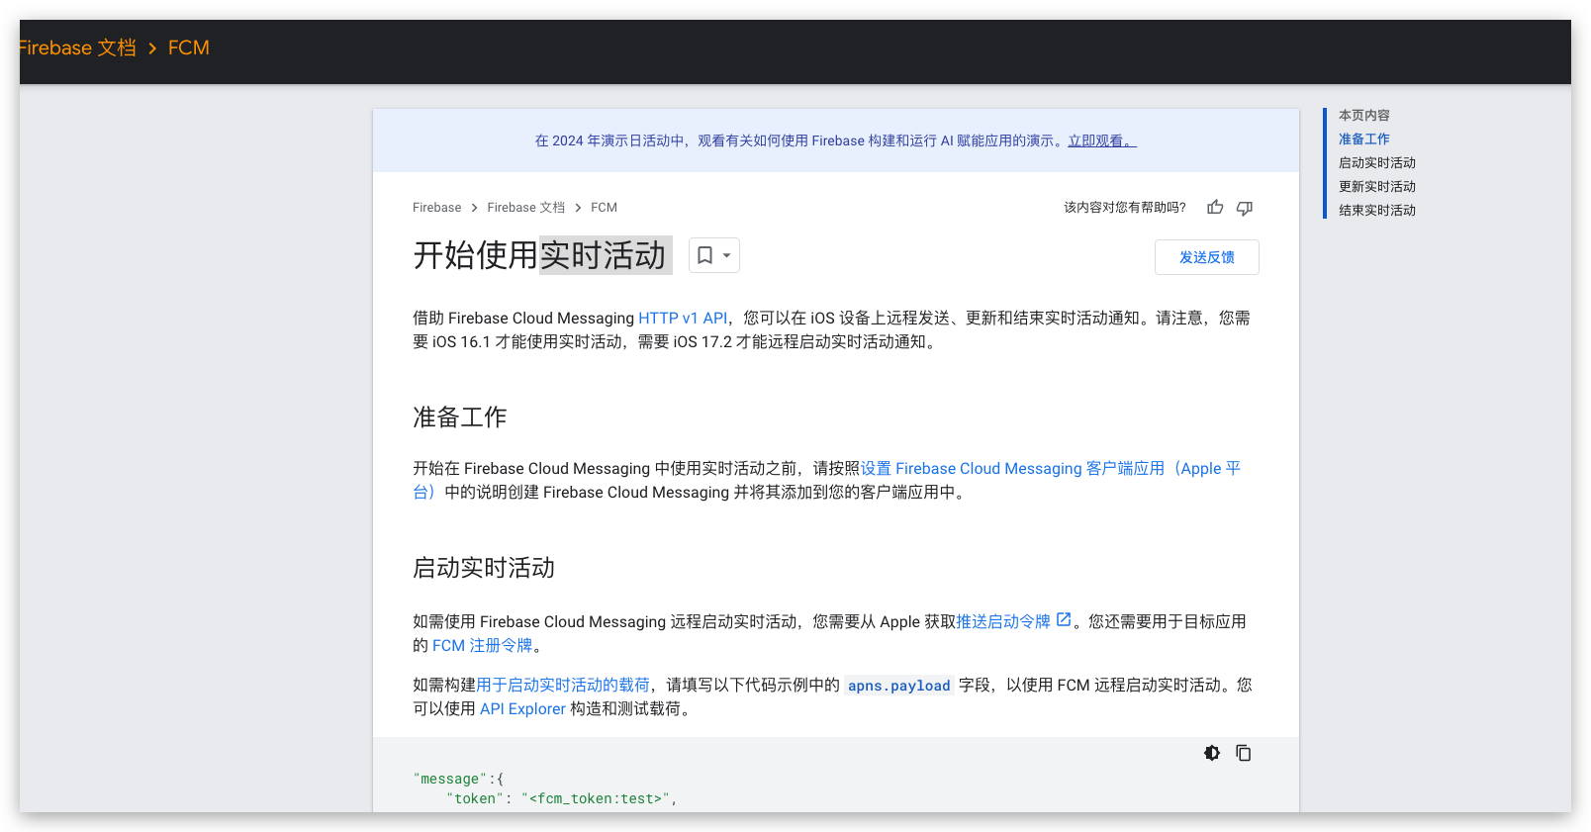This screenshot has height=832, width=1591.
Task: Go to Firebase breadcrumb in page
Action: [x=436, y=208]
